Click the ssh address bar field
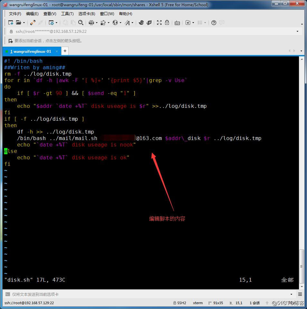Screen dimensions: 307x309 pyautogui.click(x=154, y=32)
